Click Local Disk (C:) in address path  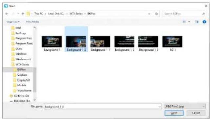pos(56,14)
